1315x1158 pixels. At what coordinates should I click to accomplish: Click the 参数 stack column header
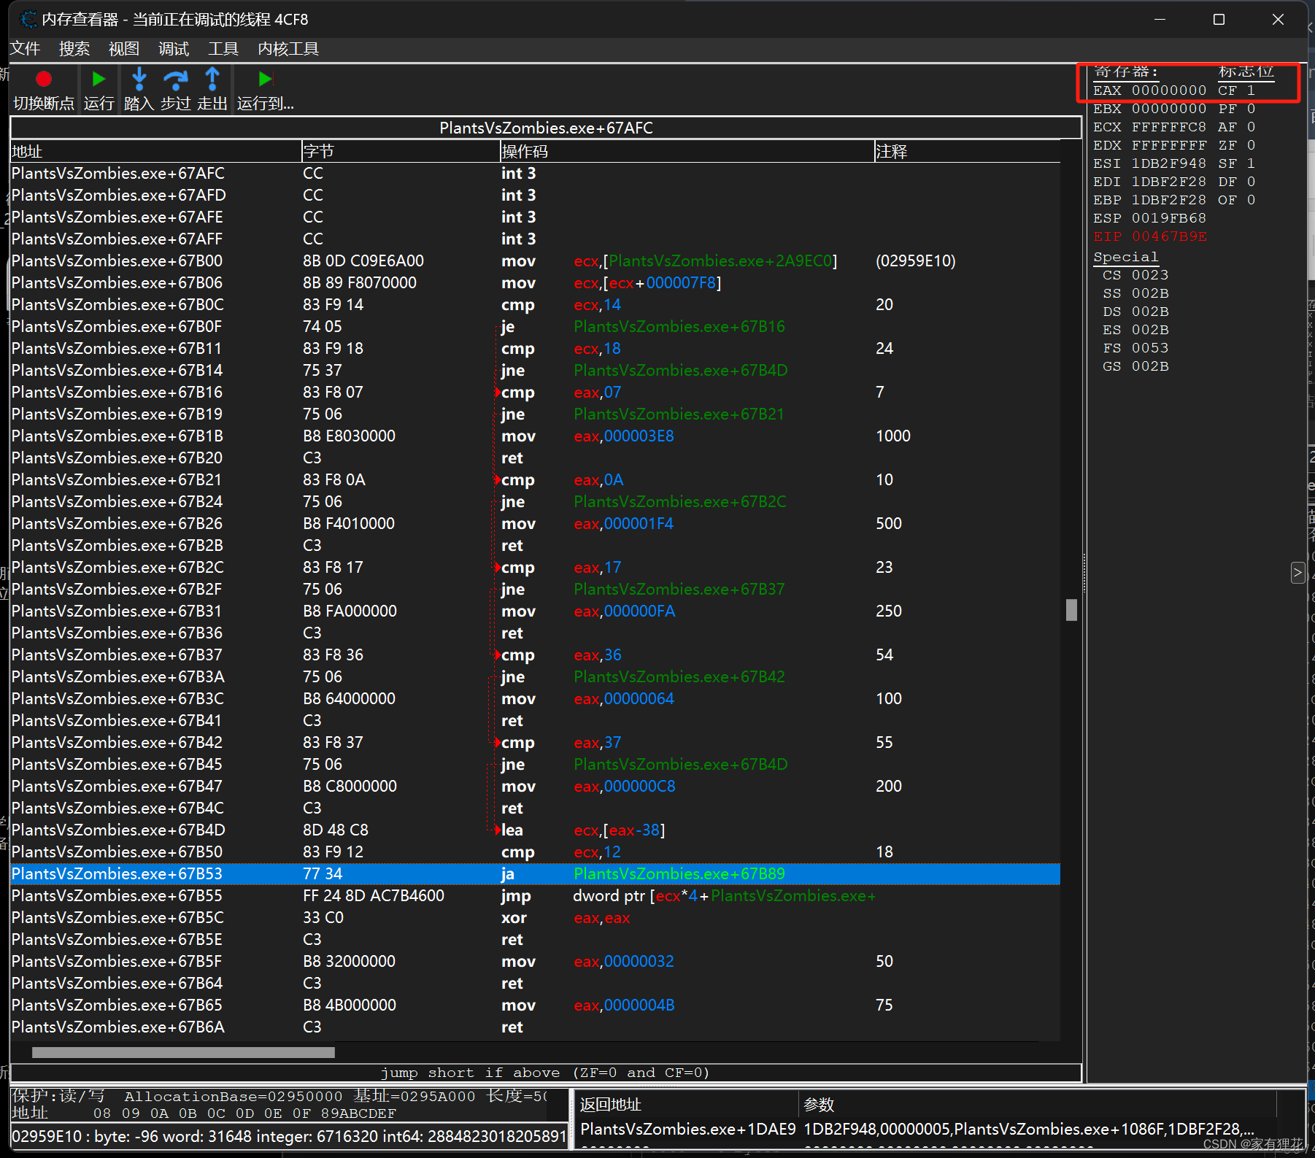pos(1037,1105)
